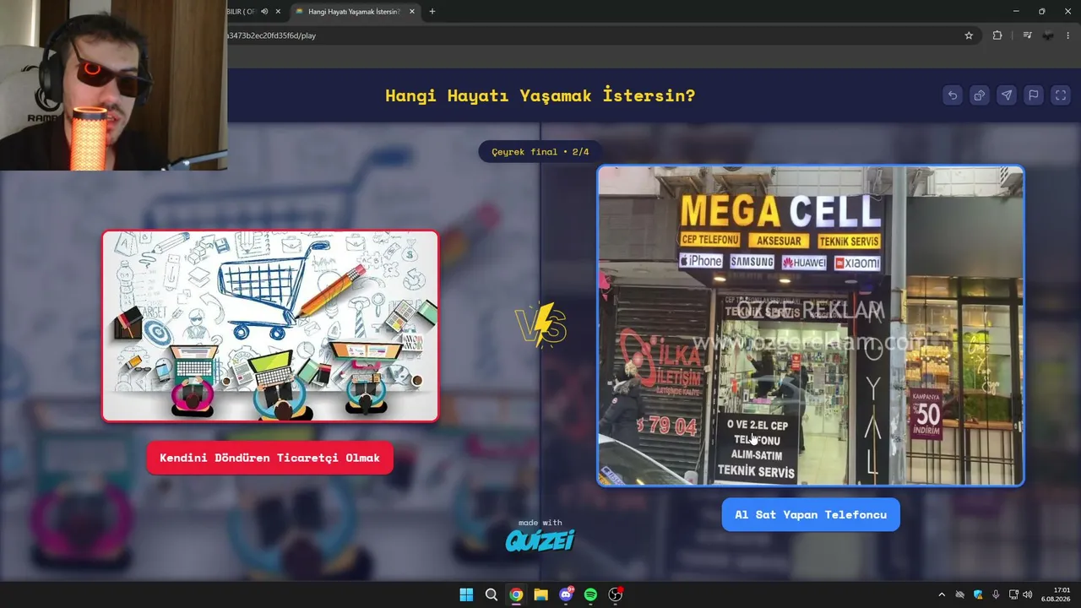Image resolution: width=1081 pixels, height=608 pixels.
Task: Open the Chrome extensions puzzle icon
Action: pyautogui.click(x=997, y=35)
